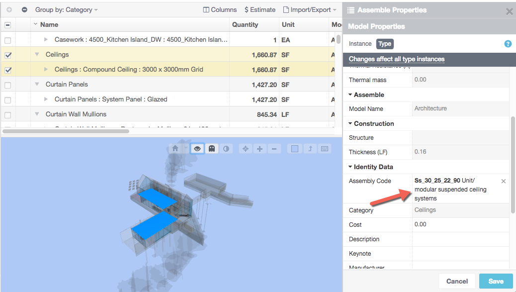This screenshot has width=516, height=292.
Task: Collapse the Ceilings category row
Action: point(37,54)
